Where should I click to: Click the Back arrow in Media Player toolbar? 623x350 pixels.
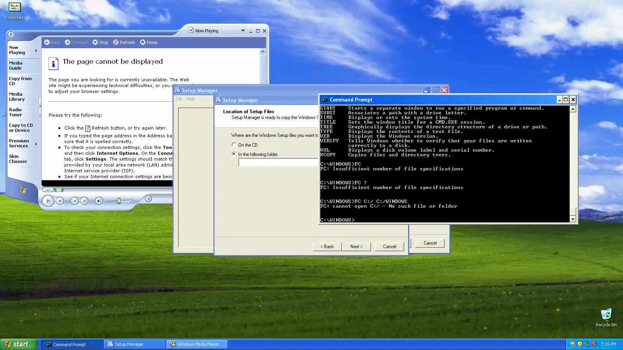47,42
